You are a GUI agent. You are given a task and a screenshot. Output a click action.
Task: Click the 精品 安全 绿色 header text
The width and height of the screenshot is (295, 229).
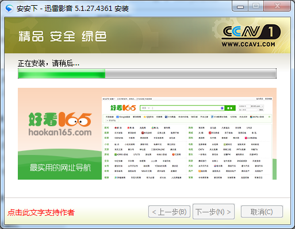[63, 36]
